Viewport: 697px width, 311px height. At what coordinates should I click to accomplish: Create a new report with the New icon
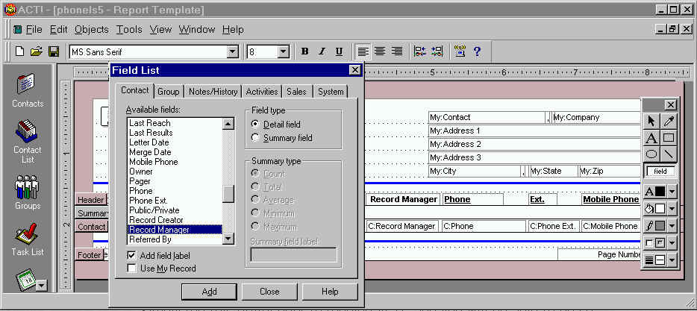(19, 51)
